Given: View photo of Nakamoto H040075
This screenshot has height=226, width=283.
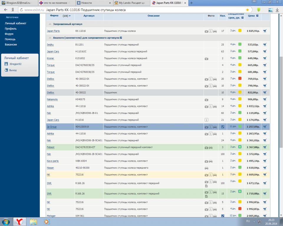Looking at the screenshot, I should (206, 100).
